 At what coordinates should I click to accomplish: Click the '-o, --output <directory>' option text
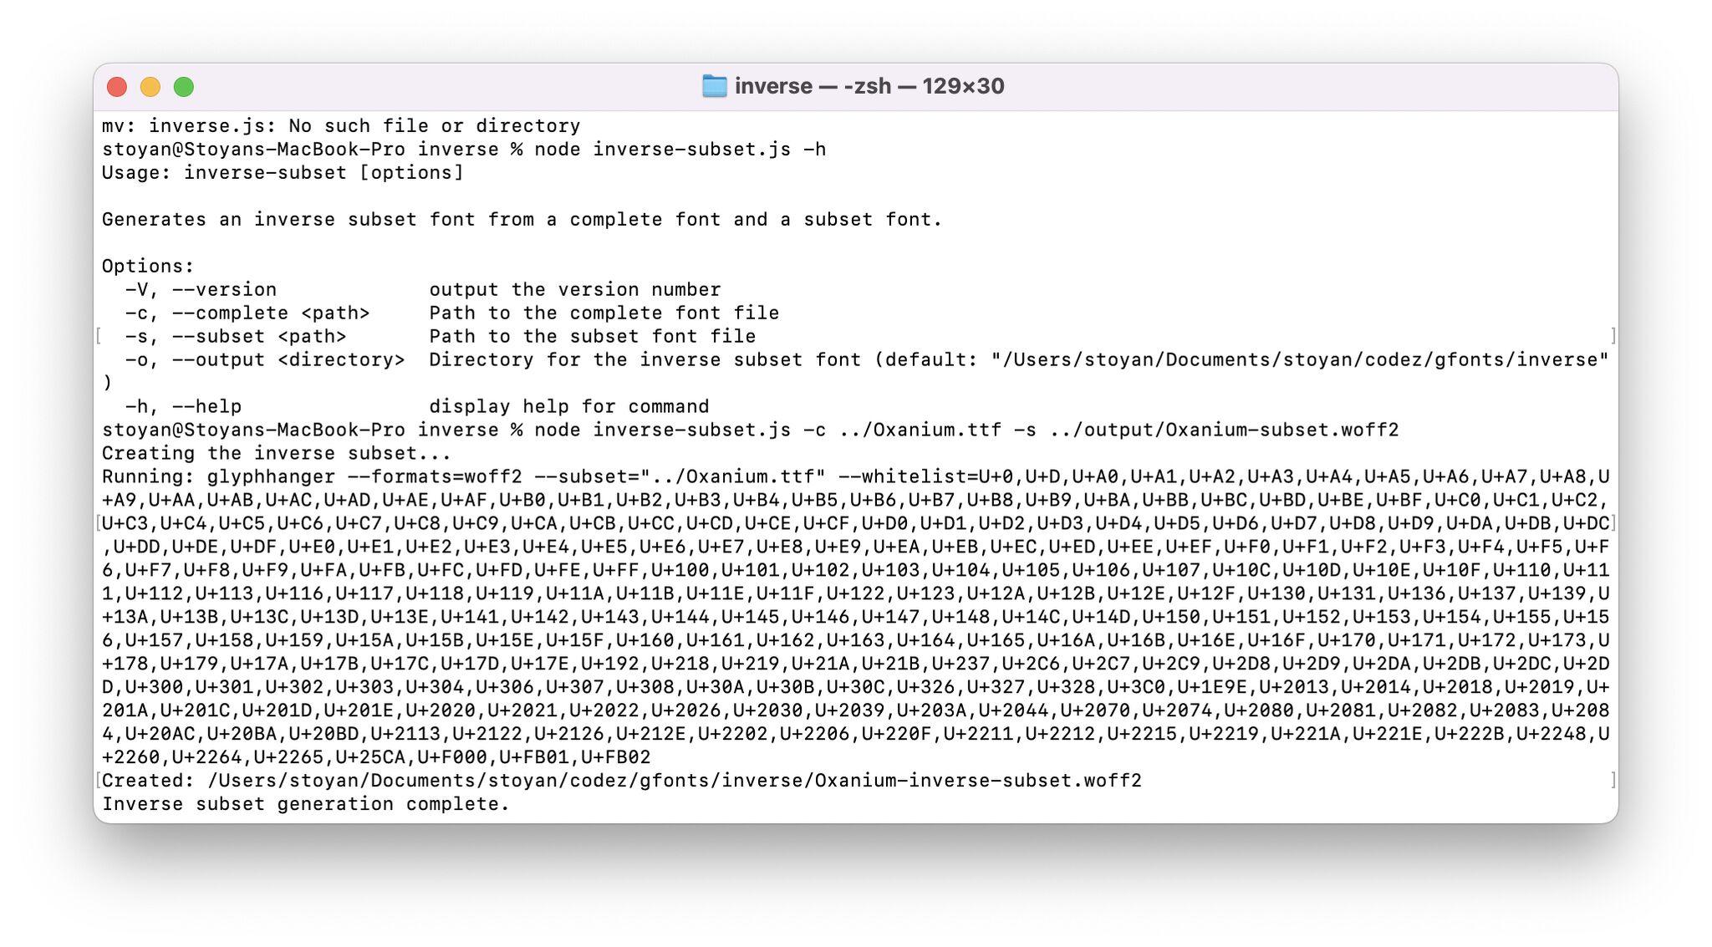coord(265,360)
